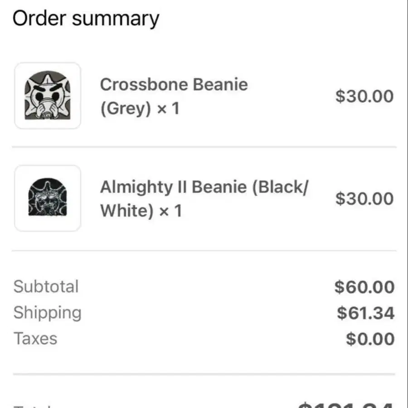408x408 pixels.
Task: Select the Order summary heading
Action: pos(86,19)
